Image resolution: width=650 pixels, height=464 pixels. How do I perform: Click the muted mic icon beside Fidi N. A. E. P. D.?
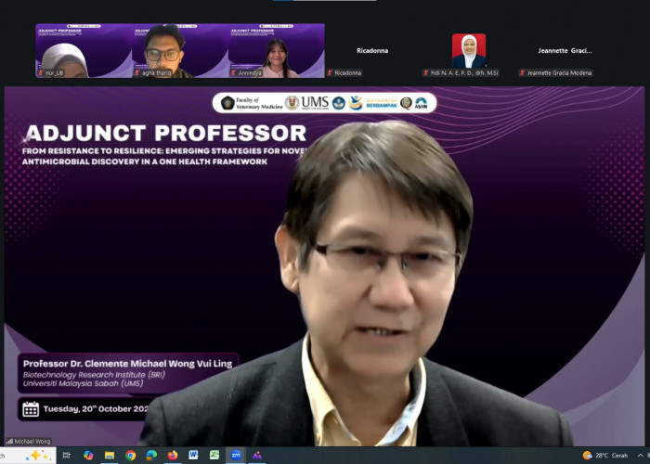[425, 73]
